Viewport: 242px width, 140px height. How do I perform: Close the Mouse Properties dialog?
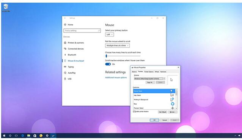point(178,68)
